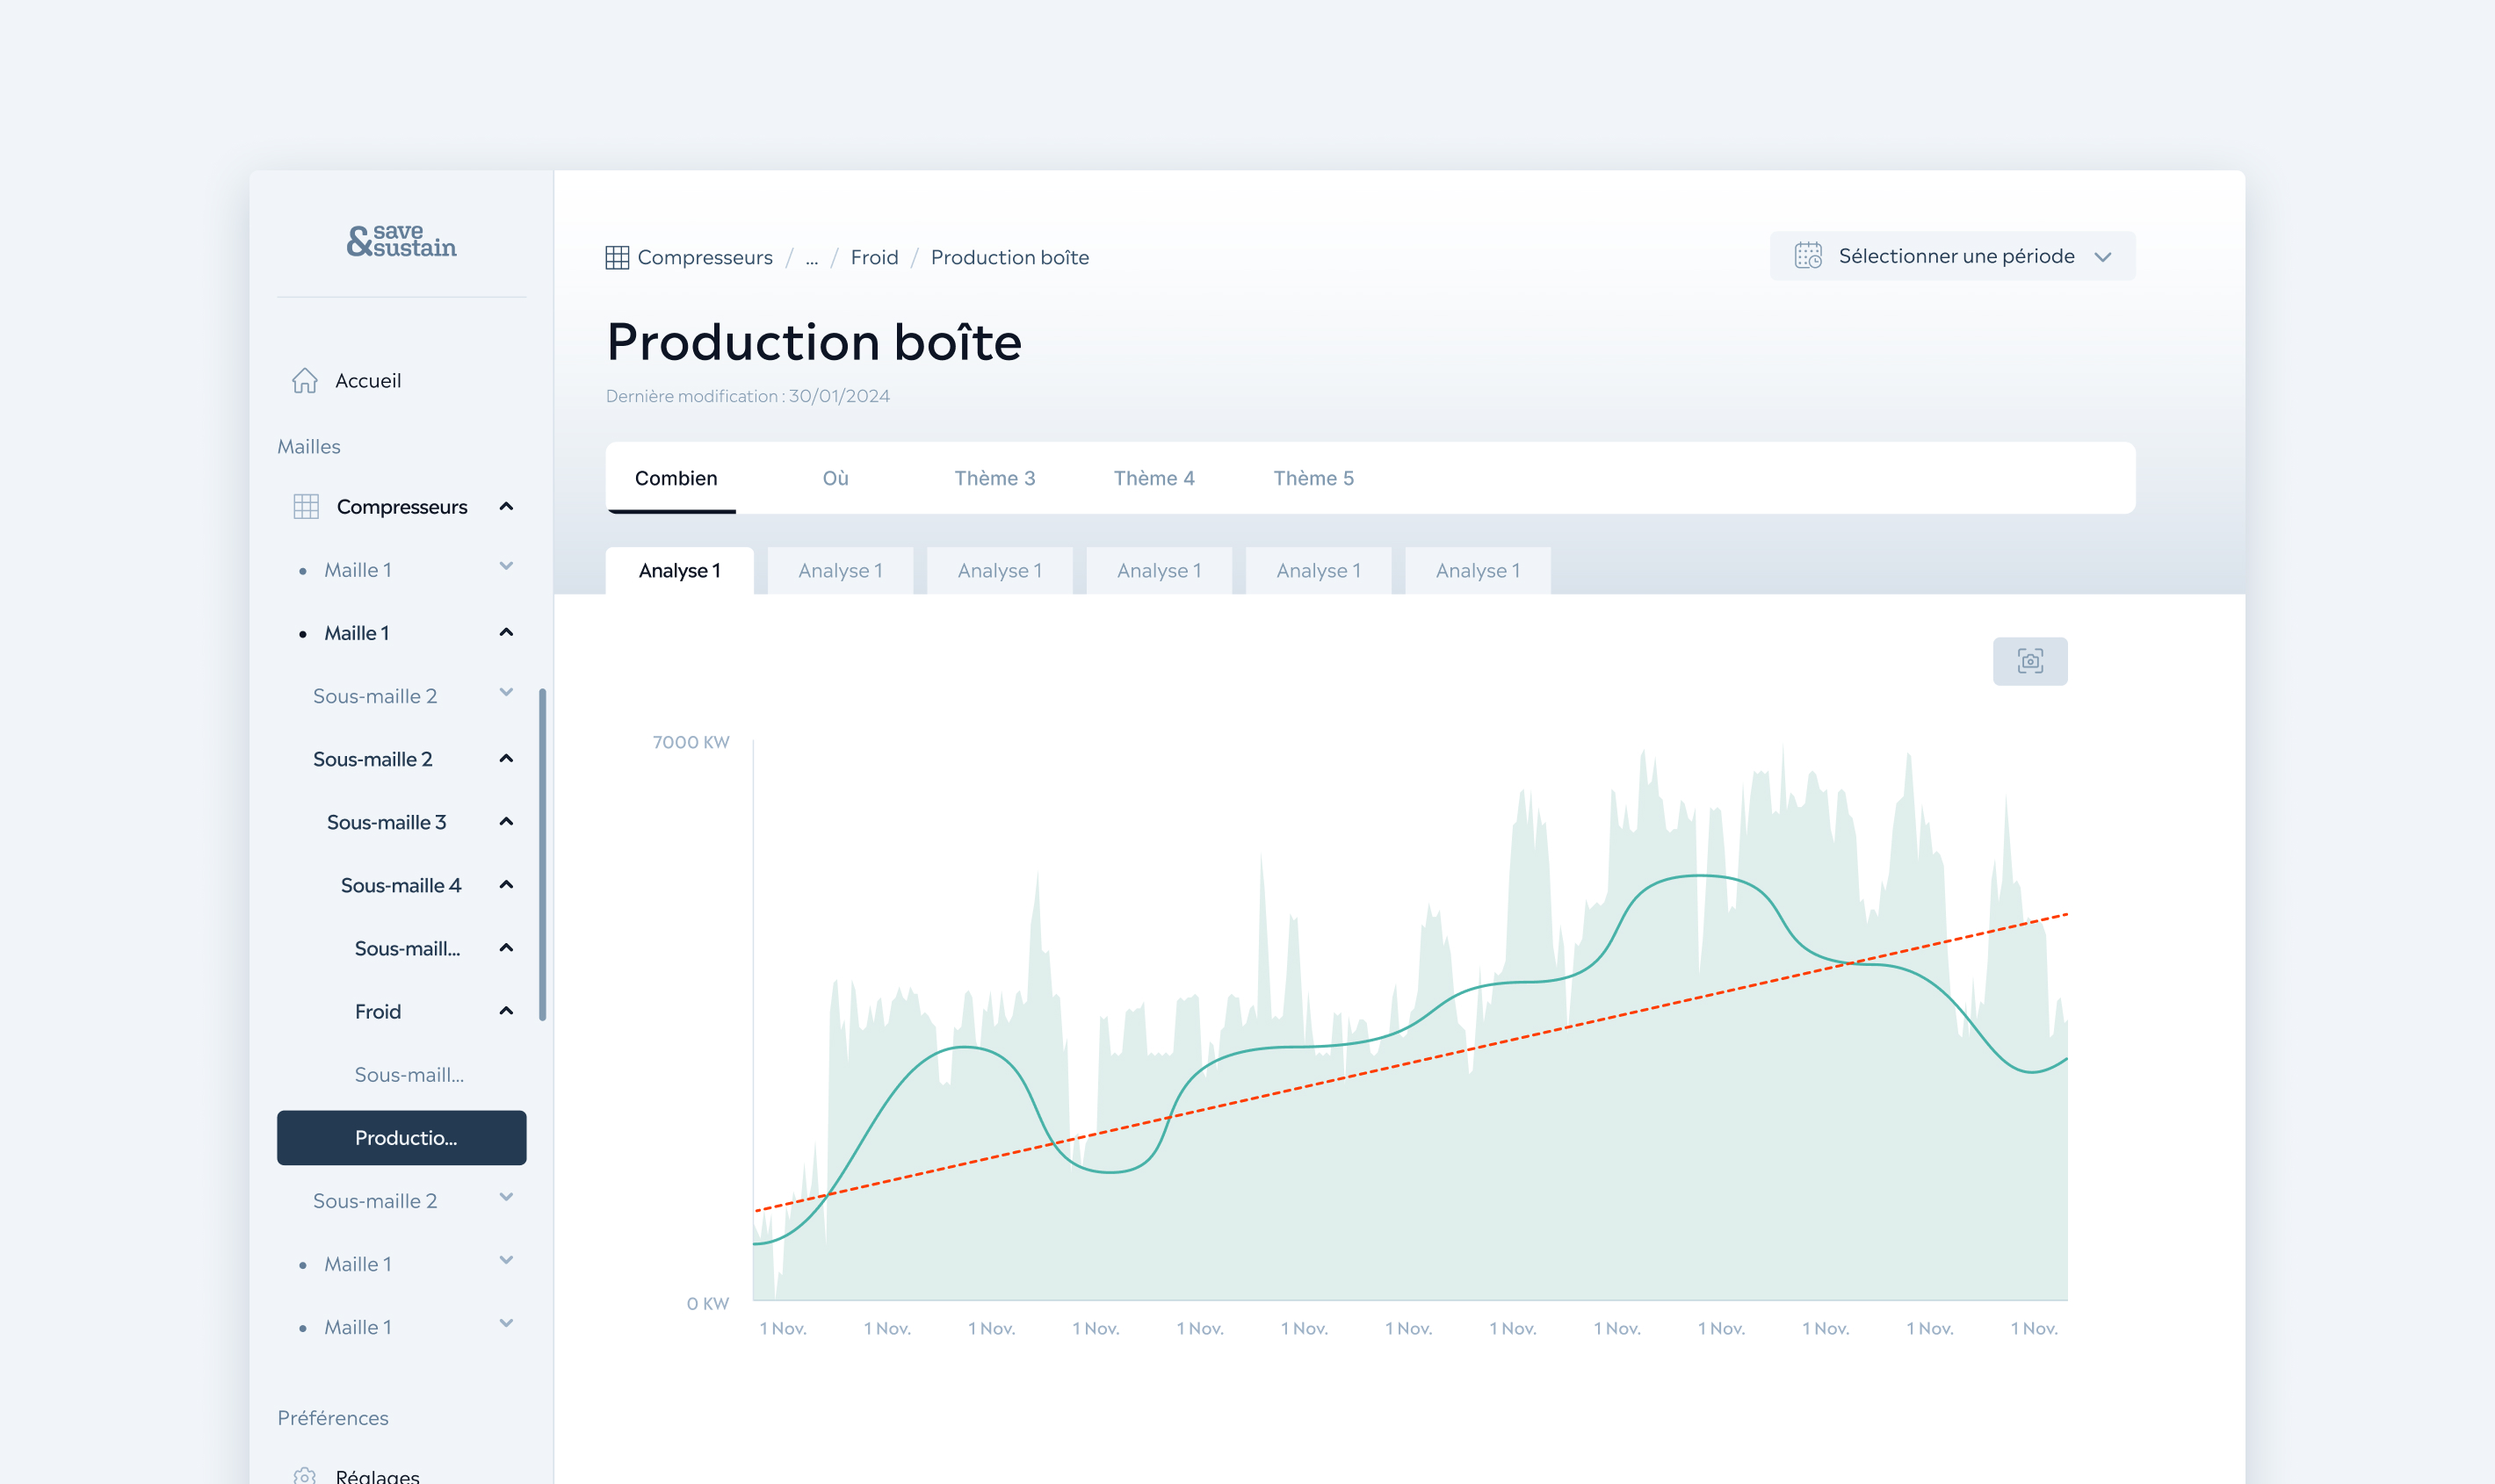
Task: Click the sidebar vertical scrollbar
Action: pyautogui.click(x=542, y=855)
